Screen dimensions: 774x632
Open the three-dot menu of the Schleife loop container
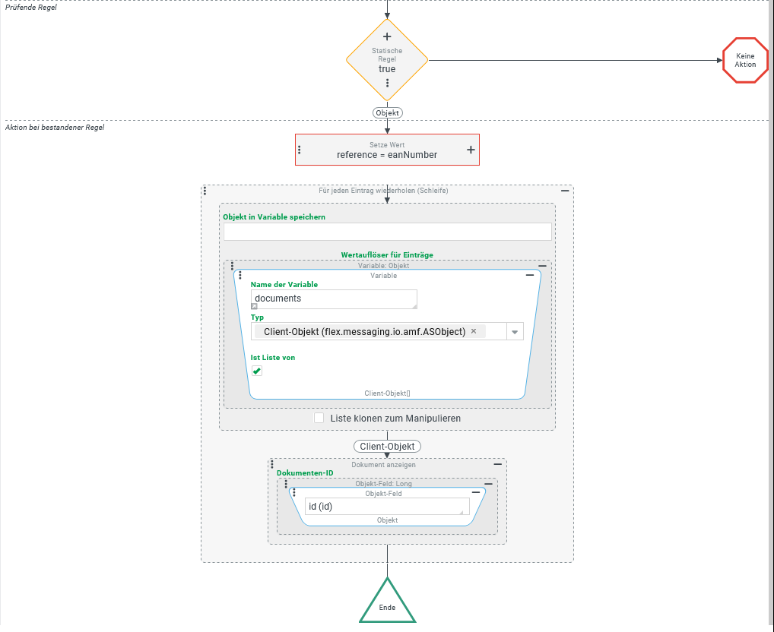(205, 190)
